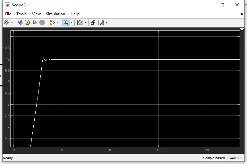Viewport: 247px width, 164px height.
Task: Open the File menu
Action: click(x=8, y=14)
